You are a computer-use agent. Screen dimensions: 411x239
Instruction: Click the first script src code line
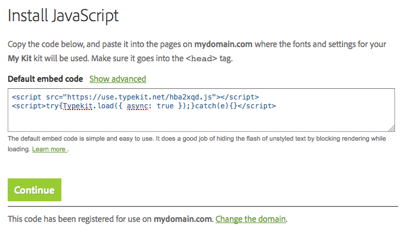pos(135,97)
